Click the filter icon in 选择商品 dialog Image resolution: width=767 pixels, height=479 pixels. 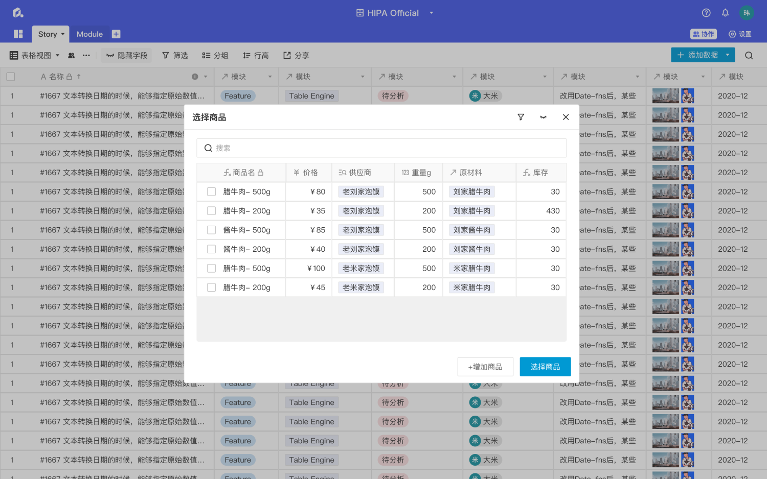[521, 117]
